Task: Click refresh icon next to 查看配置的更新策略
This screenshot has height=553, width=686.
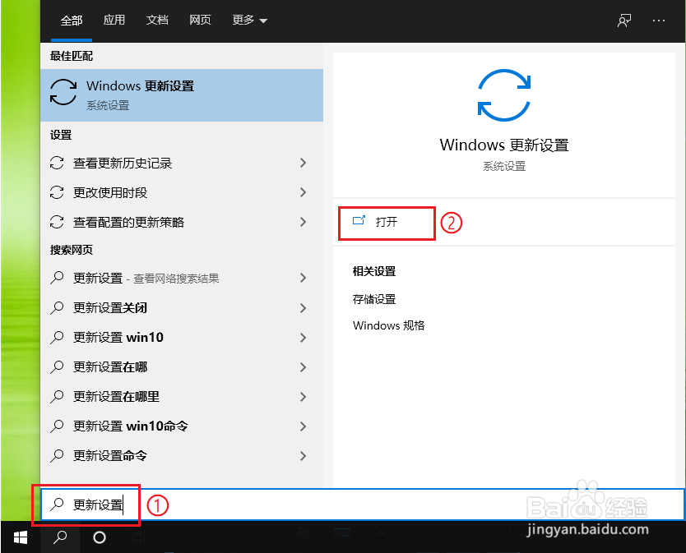Action: pos(57,222)
